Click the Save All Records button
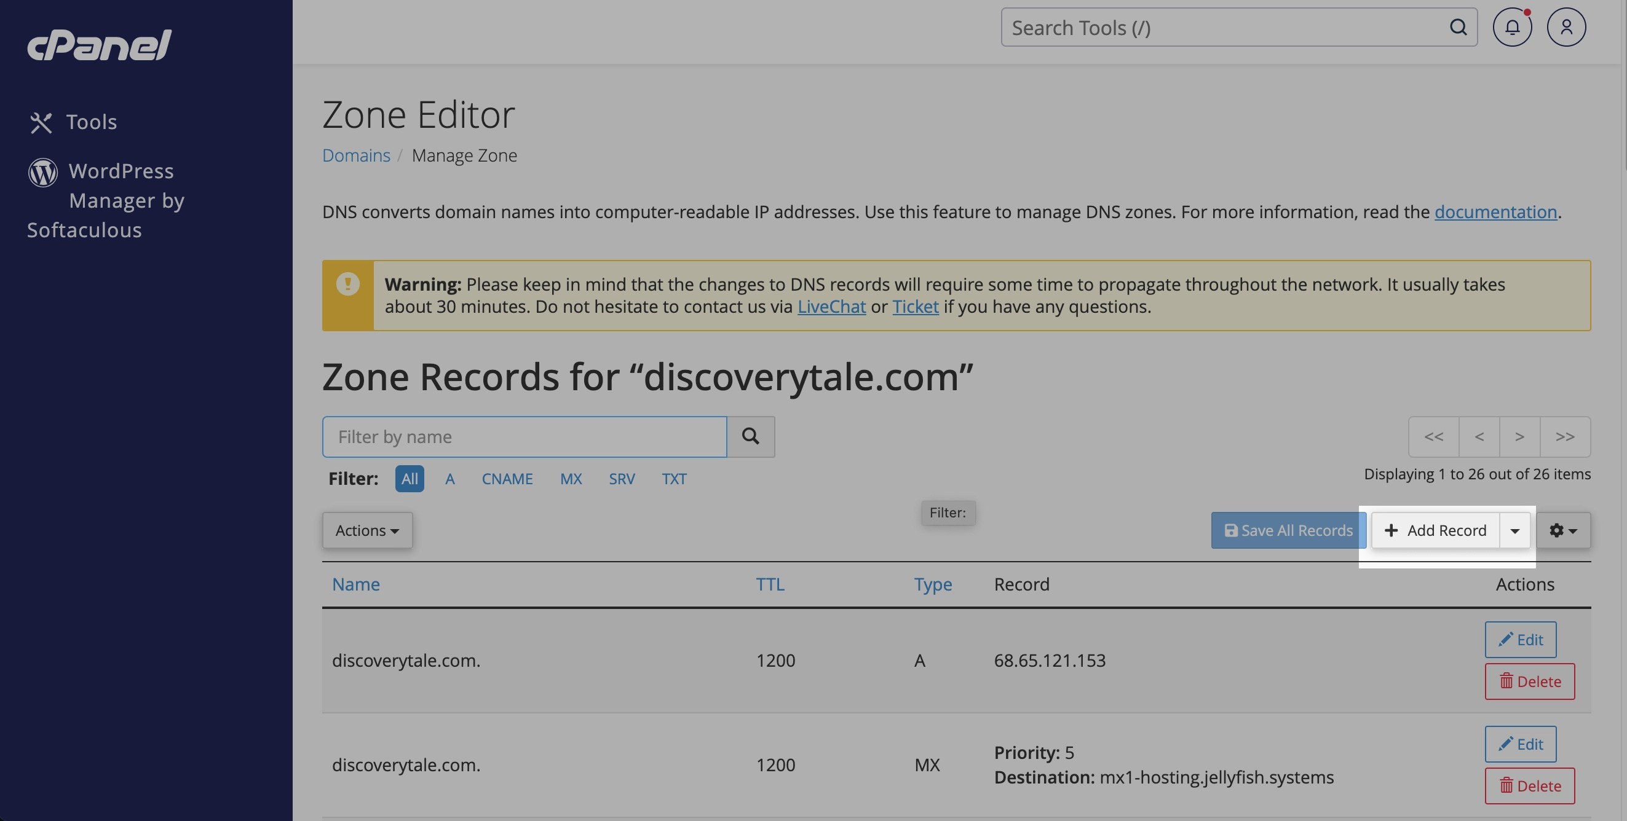The height and width of the screenshot is (821, 1627). click(1288, 531)
